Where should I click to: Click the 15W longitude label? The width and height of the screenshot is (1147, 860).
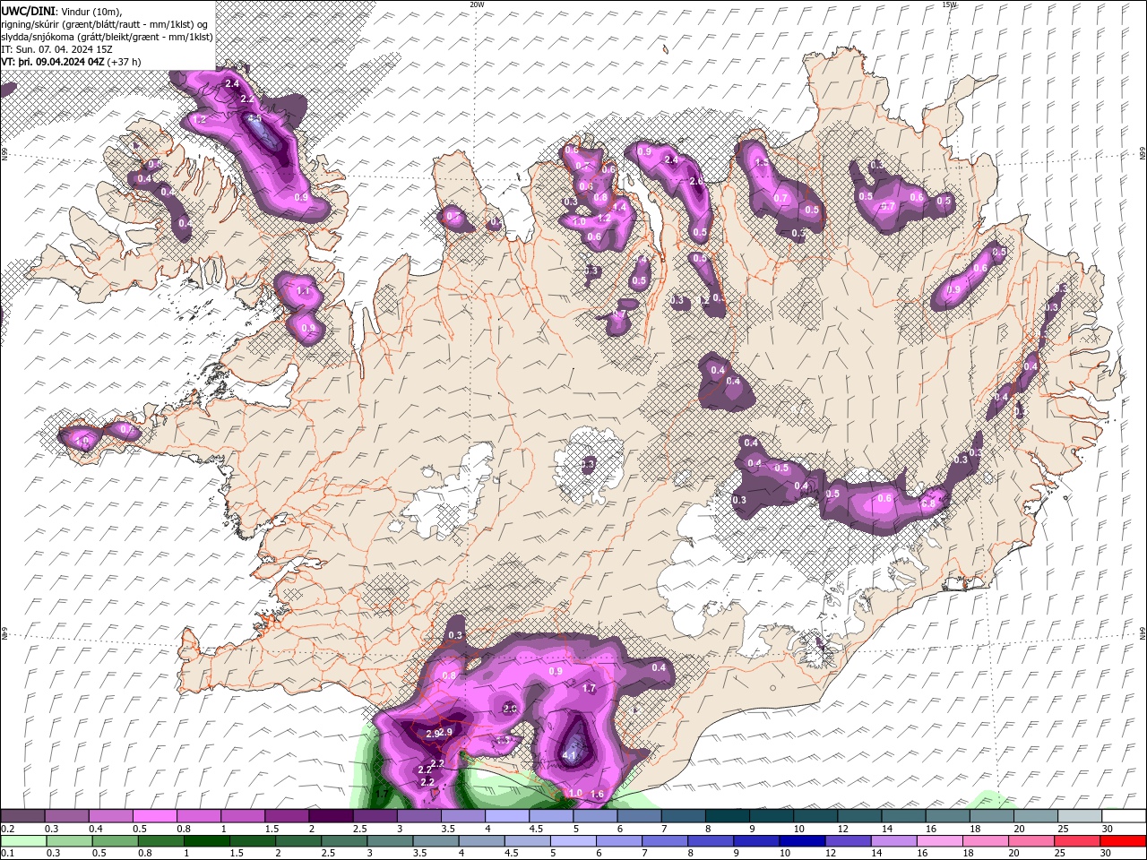click(949, 4)
